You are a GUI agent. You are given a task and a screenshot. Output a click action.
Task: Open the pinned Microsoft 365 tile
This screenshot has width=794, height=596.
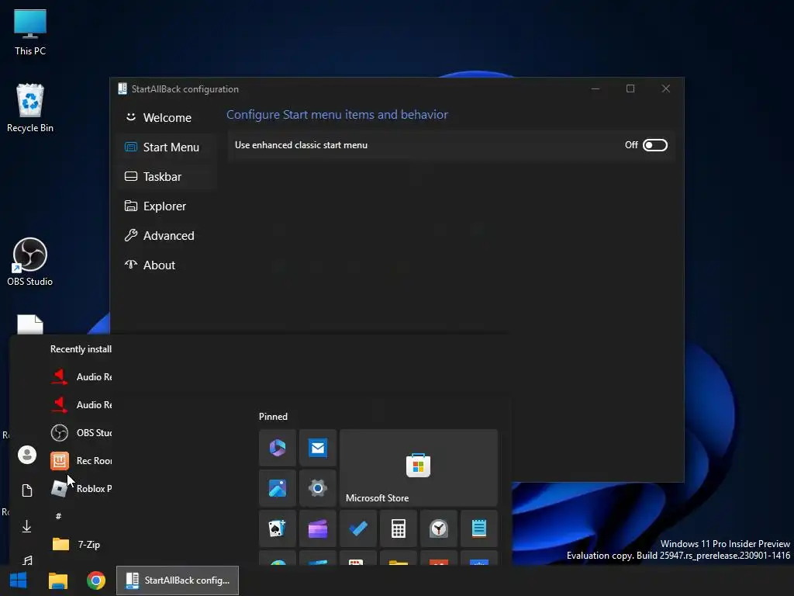pyautogui.click(x=278, y=448)
